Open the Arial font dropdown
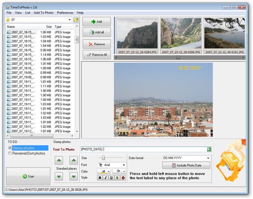 pyautogui.click(x=124, y=165)
